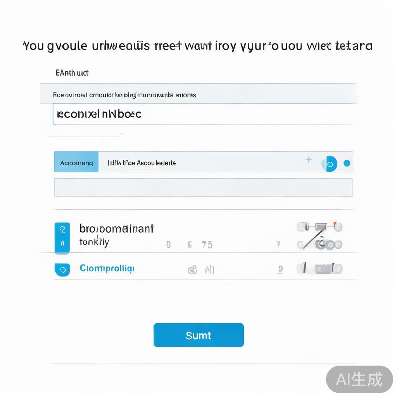Select the Accouneng tab
This screenshot has width=397, height=397.
point(76,163)
